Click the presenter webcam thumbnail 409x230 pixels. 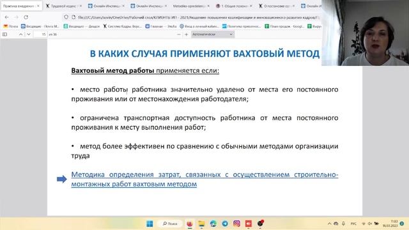coord(365,33)
